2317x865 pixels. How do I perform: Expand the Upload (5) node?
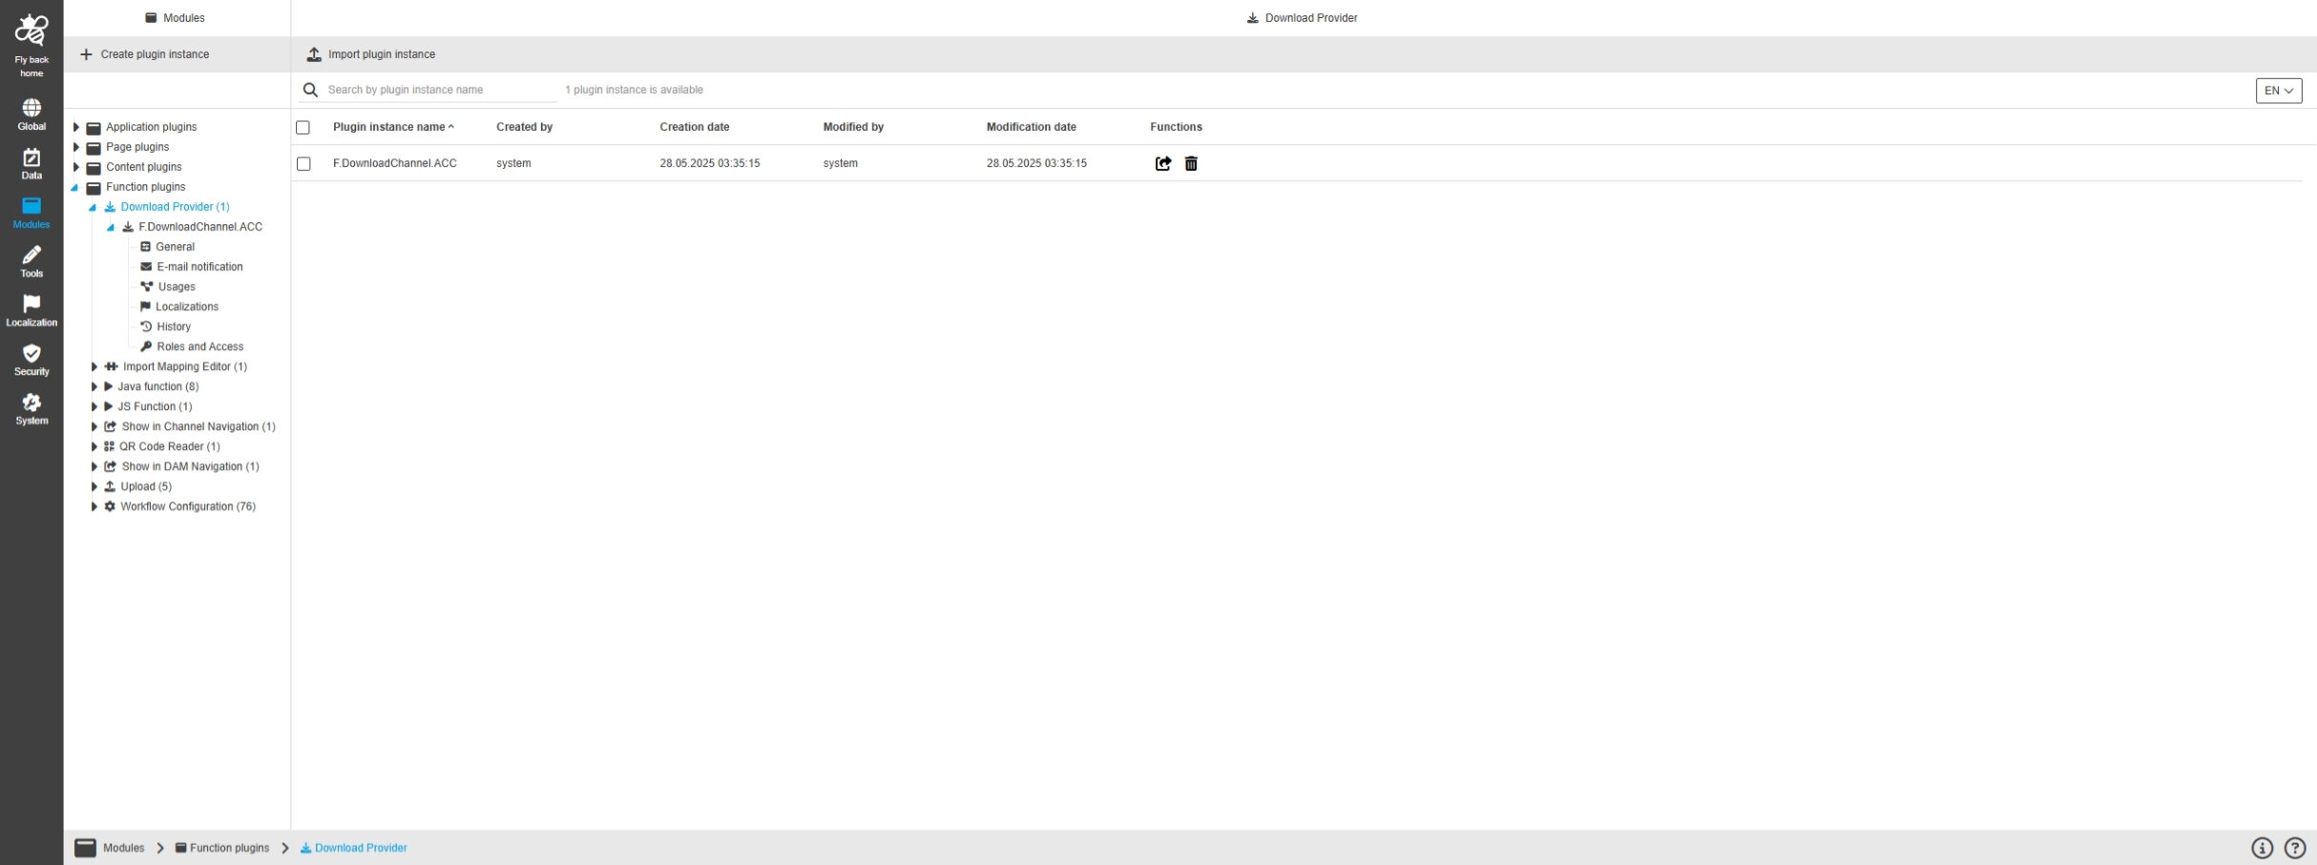[x=94, y=486]
